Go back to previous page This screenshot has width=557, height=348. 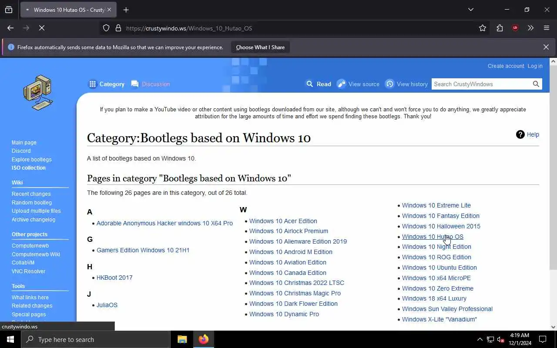pos(10,28)
